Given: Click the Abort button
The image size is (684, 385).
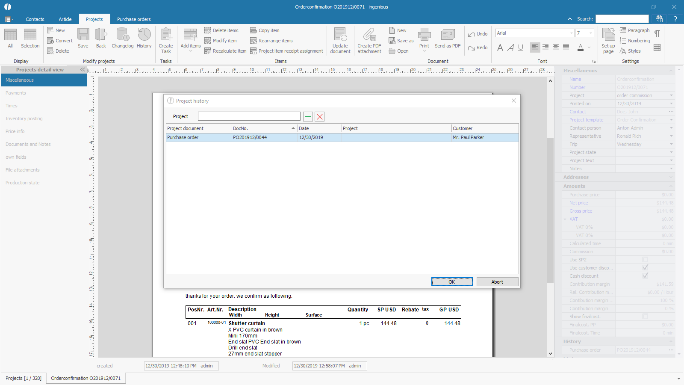Looking at the screenshot, I should pos(497,282).
